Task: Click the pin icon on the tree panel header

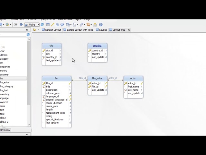Action: tap(27, 30)
